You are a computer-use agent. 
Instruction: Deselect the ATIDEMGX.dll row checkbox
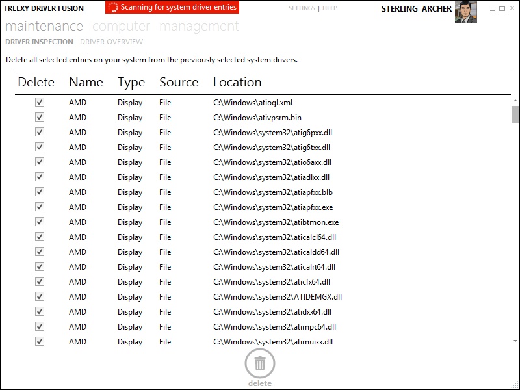pos(40,296)
